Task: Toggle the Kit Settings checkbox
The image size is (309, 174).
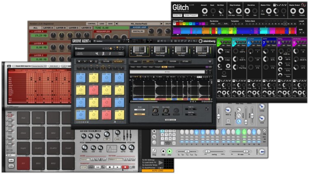Action: click(143, 160)
